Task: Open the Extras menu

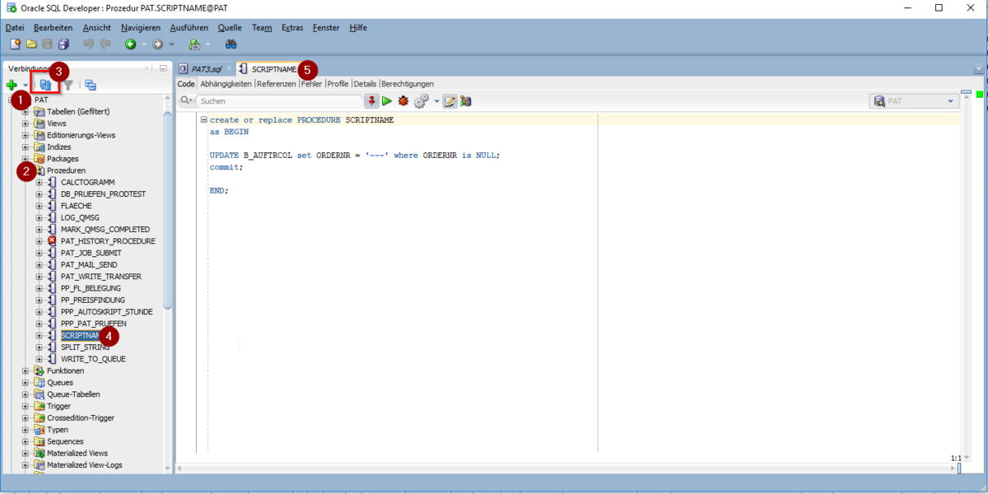Action: point(292,27)
